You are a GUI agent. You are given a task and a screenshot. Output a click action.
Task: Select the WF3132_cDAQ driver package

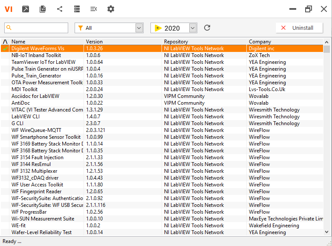(162, 177)
